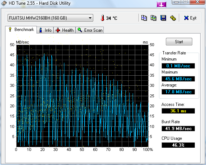Viewport: 206px width, 165px height.
Task: Expand drive list with dropdown arrow
Action: click(90, 18)
